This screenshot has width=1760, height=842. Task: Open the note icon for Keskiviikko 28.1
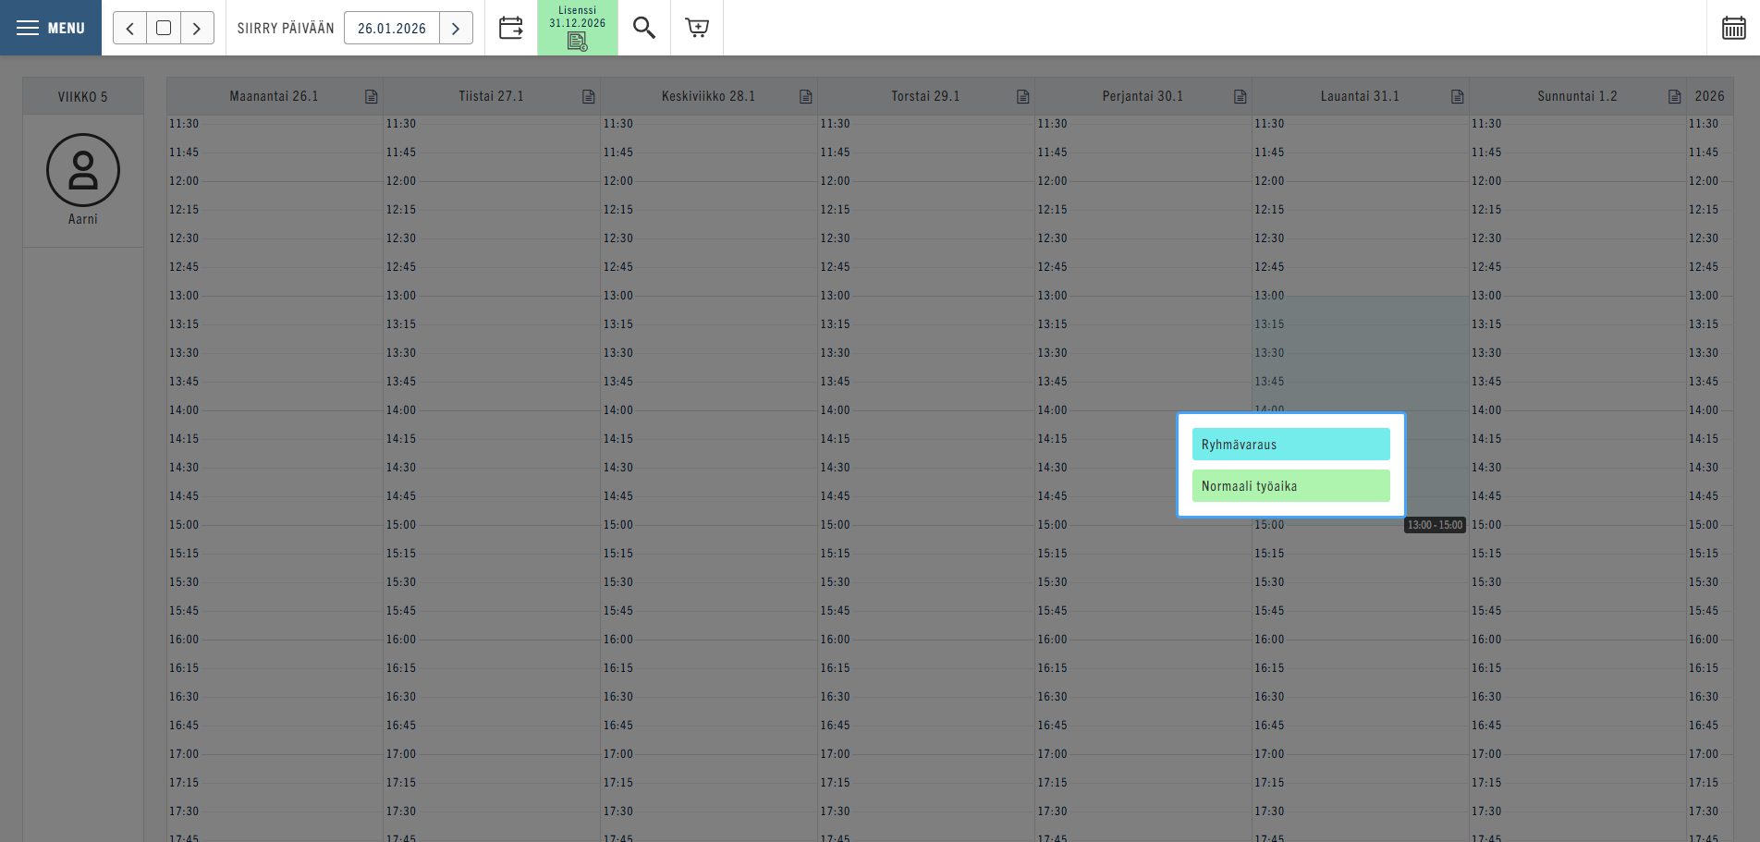coord(806,97)
